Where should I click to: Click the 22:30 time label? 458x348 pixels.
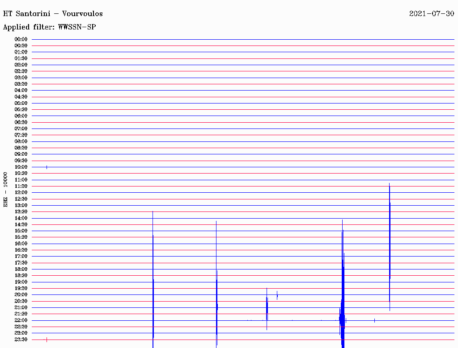[x=21, y=327]
